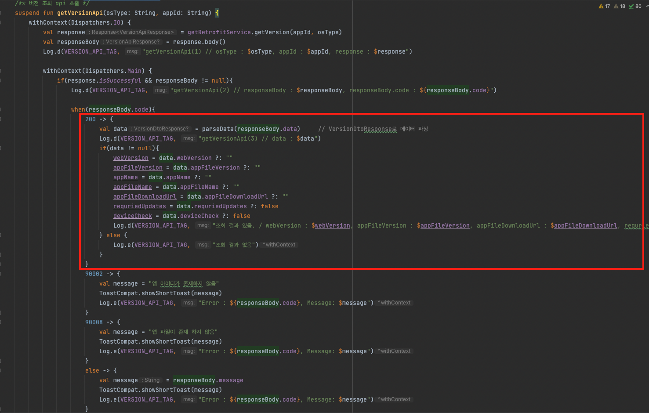The height and width of the screenshot is (413, 649).
Task: Click the underlined deviceCheck variable
Action: pyautogui.click(x=132, y=216)
